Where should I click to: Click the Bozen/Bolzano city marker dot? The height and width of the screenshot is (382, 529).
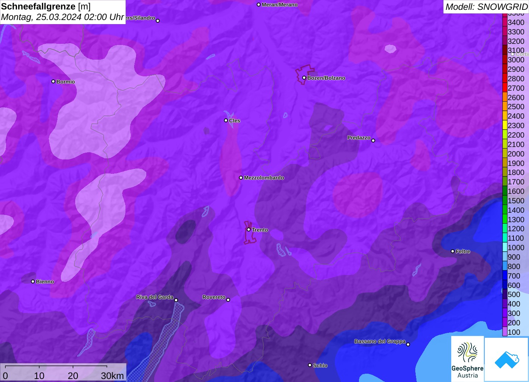coord(304,78)
